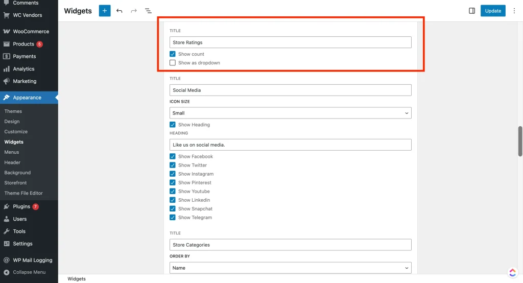Open the three-dot options menu

tap(514, 11)
